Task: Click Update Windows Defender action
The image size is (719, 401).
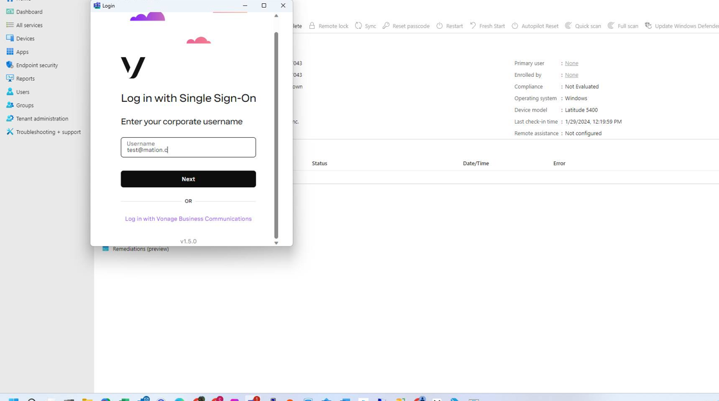Action: tap(682, 26)
